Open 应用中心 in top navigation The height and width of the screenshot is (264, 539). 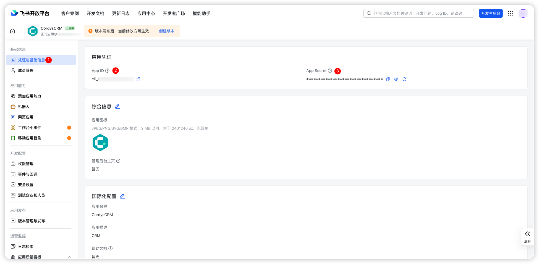tap(146, 14)
